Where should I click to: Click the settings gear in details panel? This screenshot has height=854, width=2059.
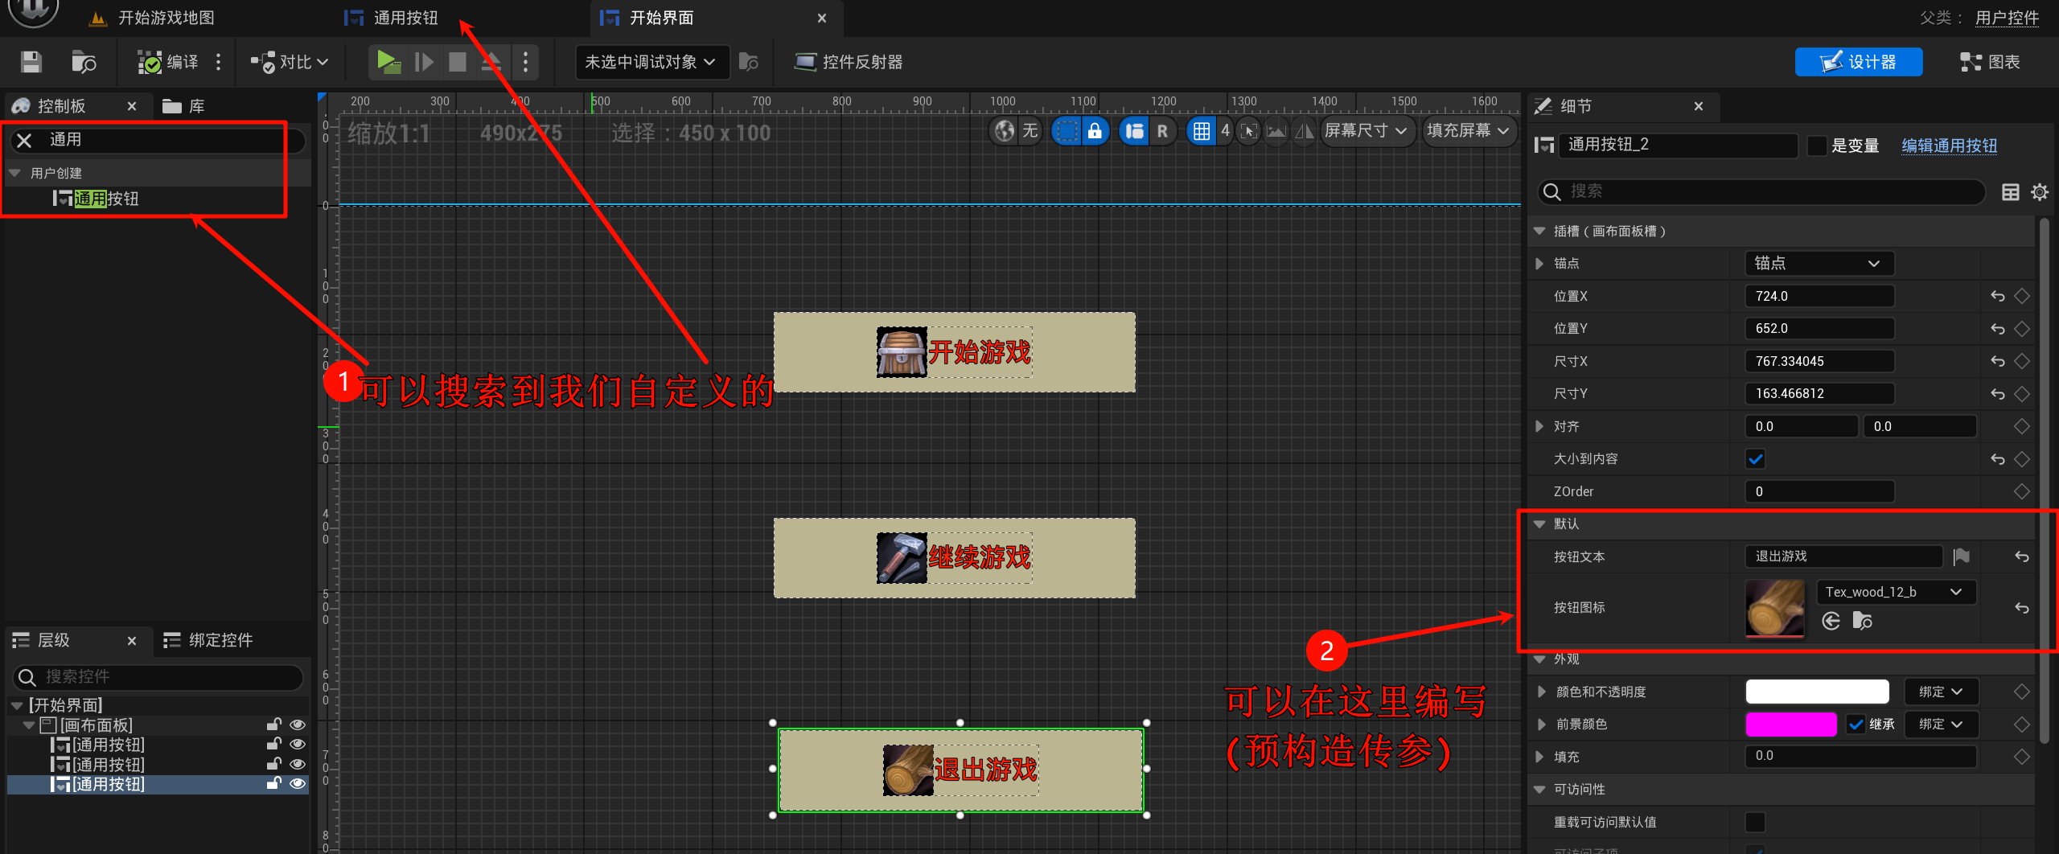2039,192
